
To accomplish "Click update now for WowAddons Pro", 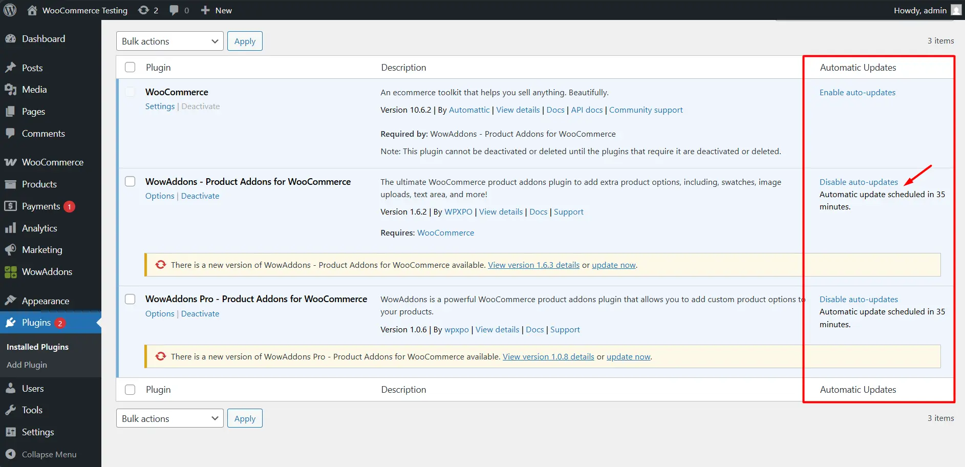I will pos(628,357).
